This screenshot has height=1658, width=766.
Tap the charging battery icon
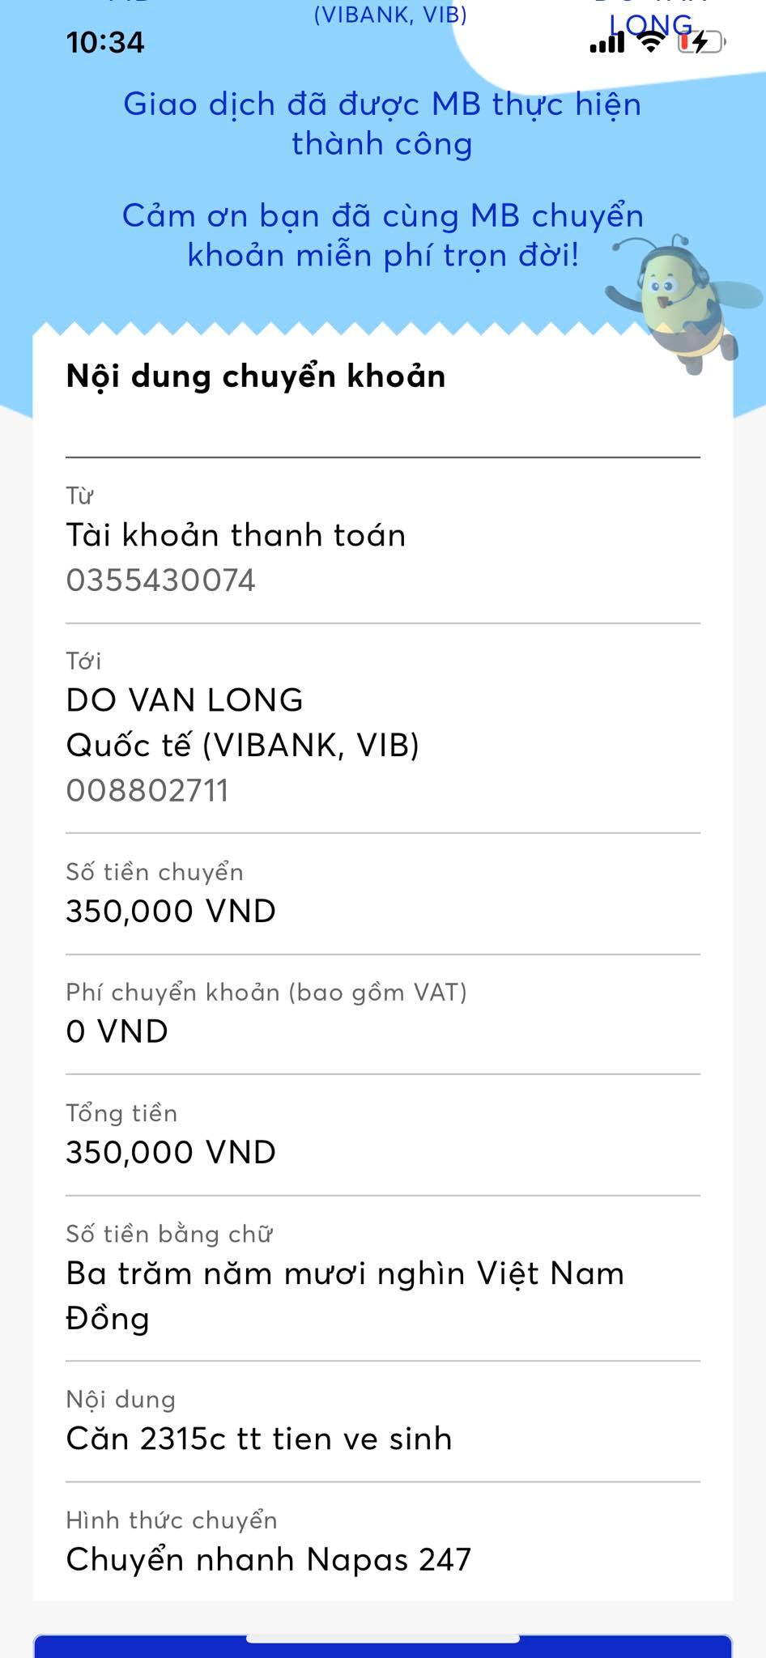coord(700,42)
